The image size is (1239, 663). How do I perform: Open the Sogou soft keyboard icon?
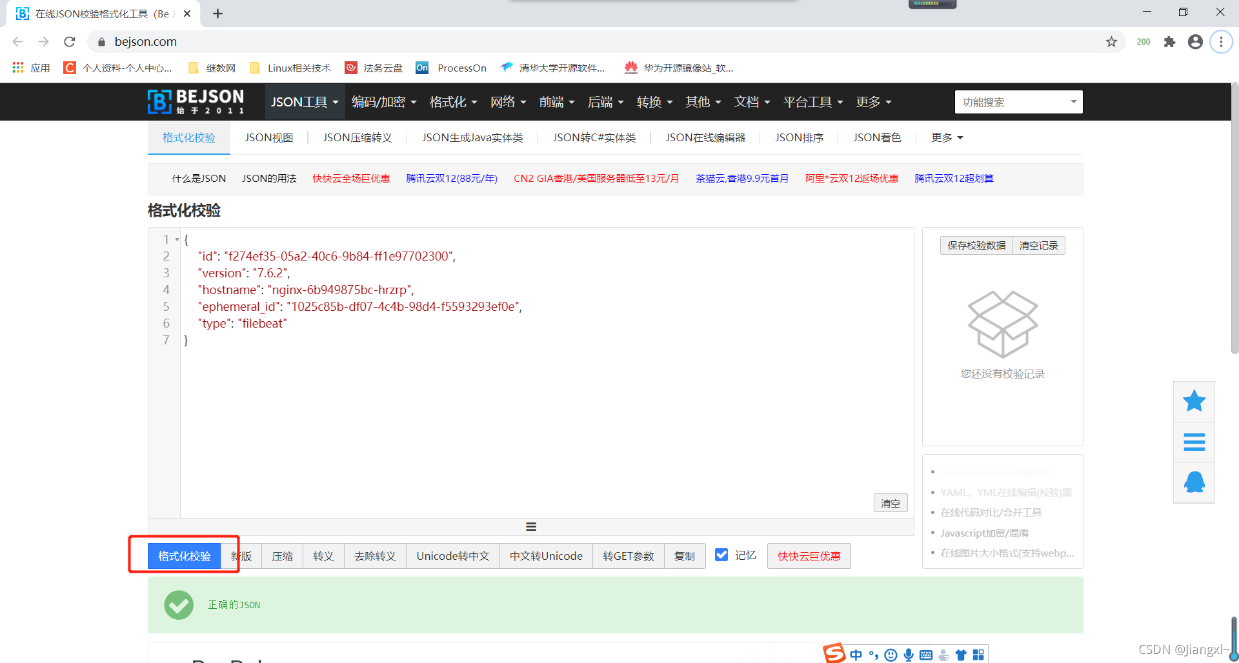(x=926, y=655)
